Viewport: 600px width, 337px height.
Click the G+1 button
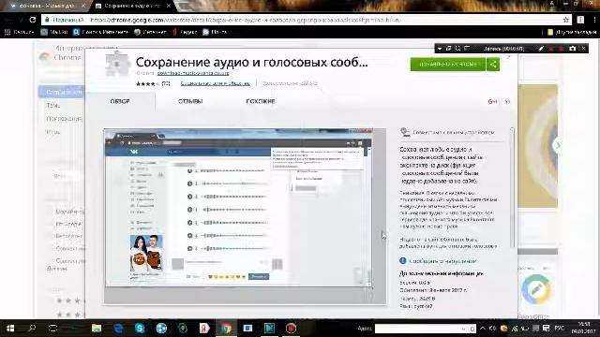492,102
